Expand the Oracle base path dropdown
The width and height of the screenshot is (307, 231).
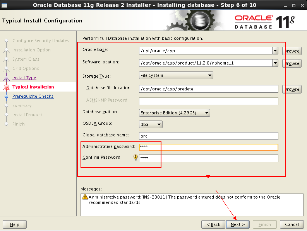(x=275, y=51)
